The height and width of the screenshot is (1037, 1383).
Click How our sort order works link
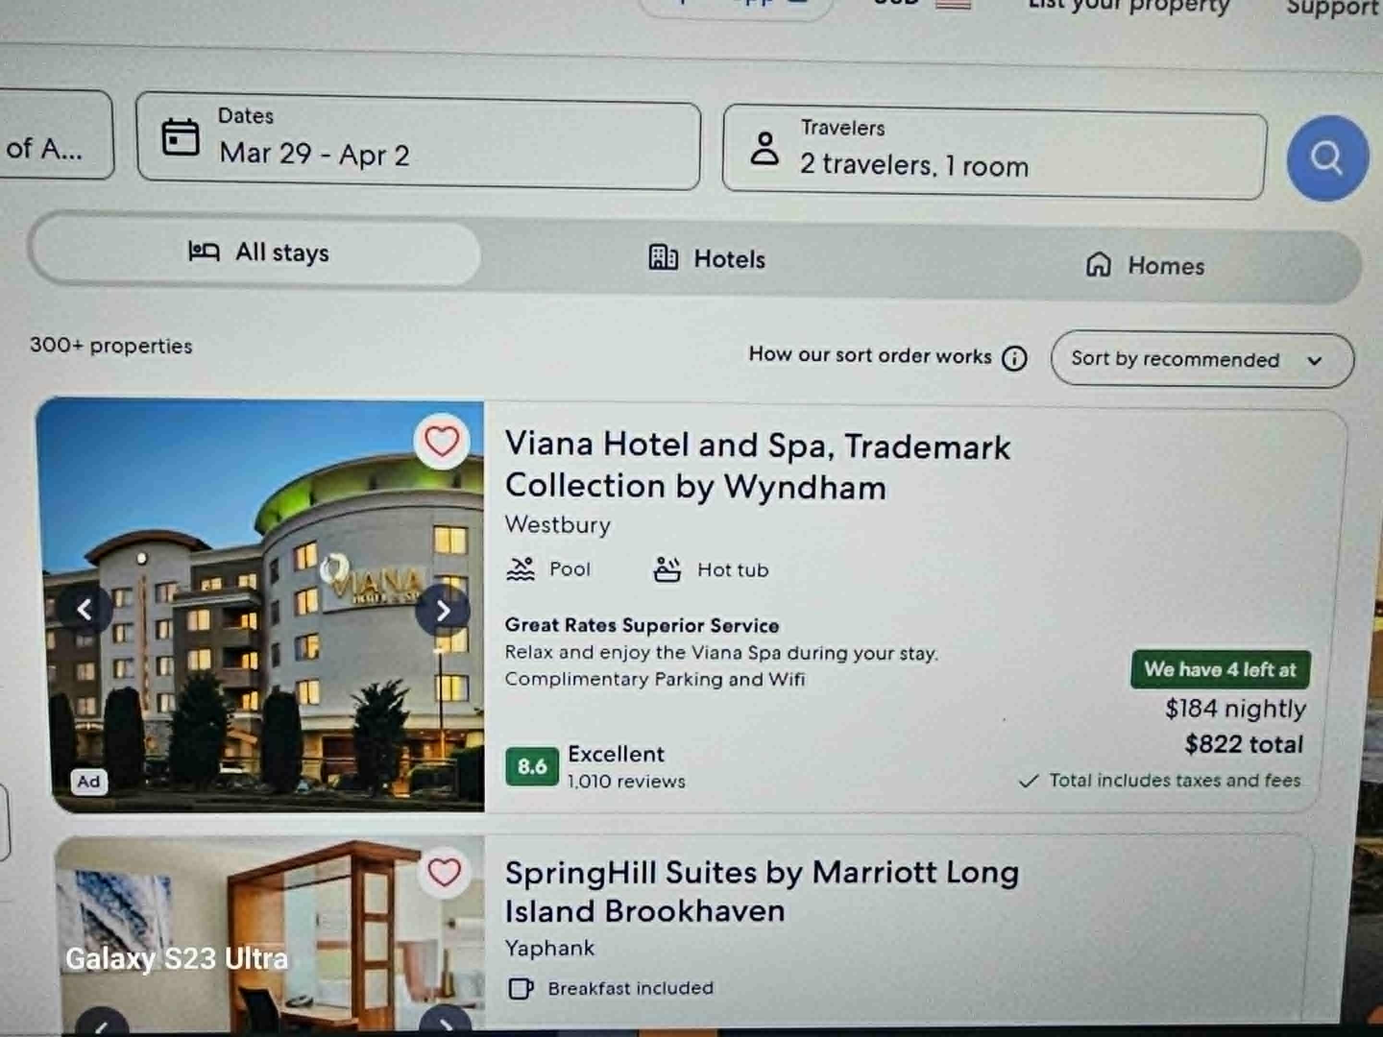point(870,355)
